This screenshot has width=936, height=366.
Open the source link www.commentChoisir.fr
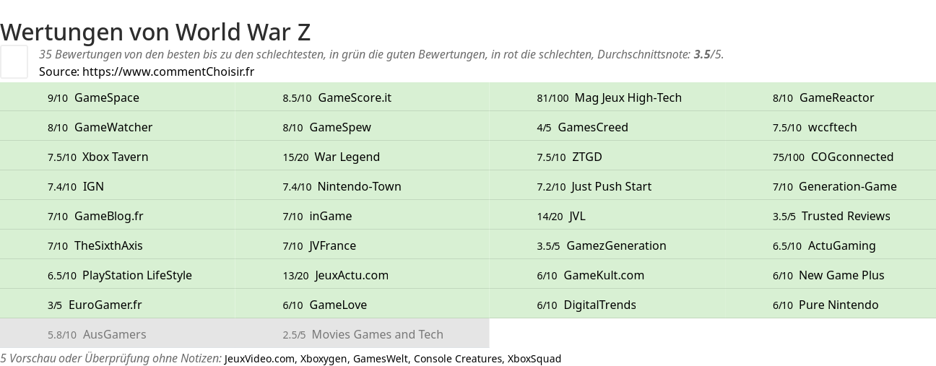pyautogui.click(x=168, y=71)
